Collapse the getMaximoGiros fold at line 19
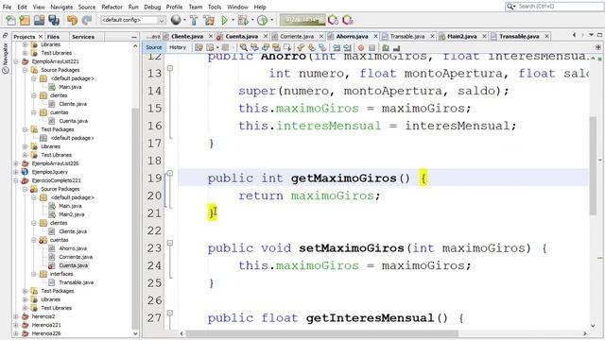The width and height of the screenshot is (605, 340). [x=170, y=173]
